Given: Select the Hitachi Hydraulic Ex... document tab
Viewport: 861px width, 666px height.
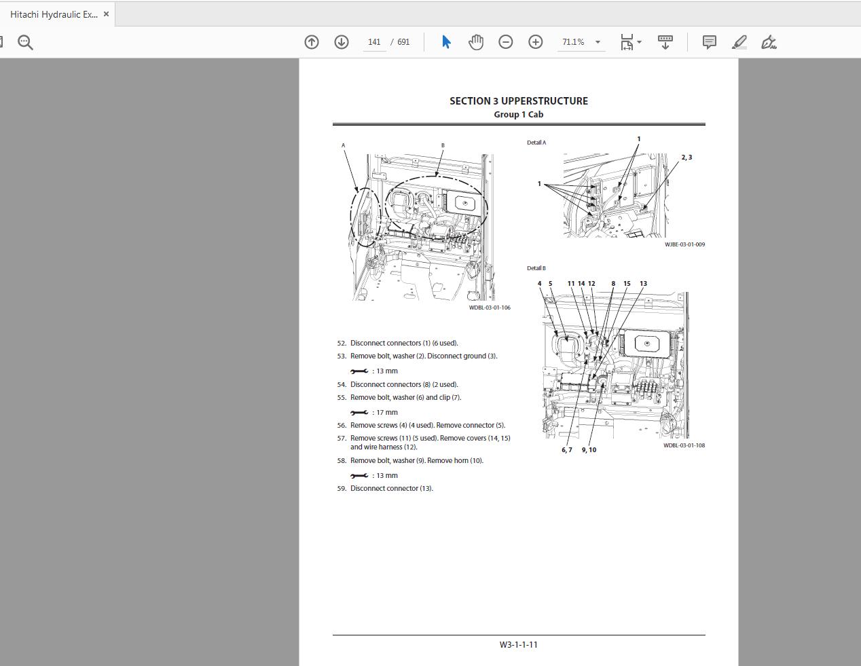Looking at the screenshot, I should (57, 14).
